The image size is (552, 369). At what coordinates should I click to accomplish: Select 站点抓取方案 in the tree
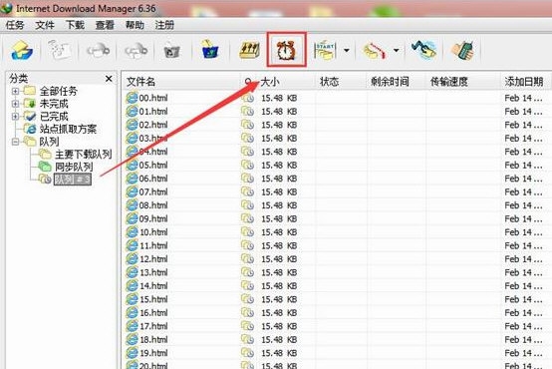(x=68, y=129)
